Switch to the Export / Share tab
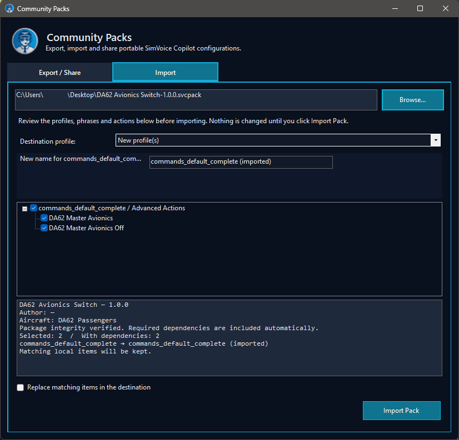The height and width of the screenshot is (440, 459). (59, 73)
